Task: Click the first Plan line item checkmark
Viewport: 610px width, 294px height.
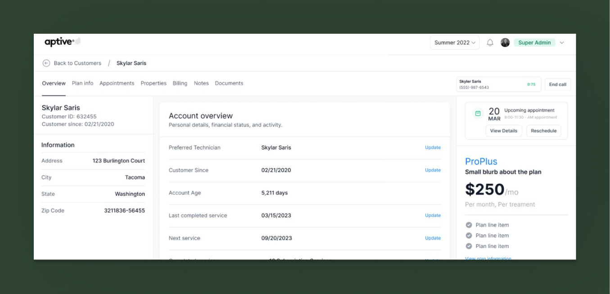Action: point(469,225)
